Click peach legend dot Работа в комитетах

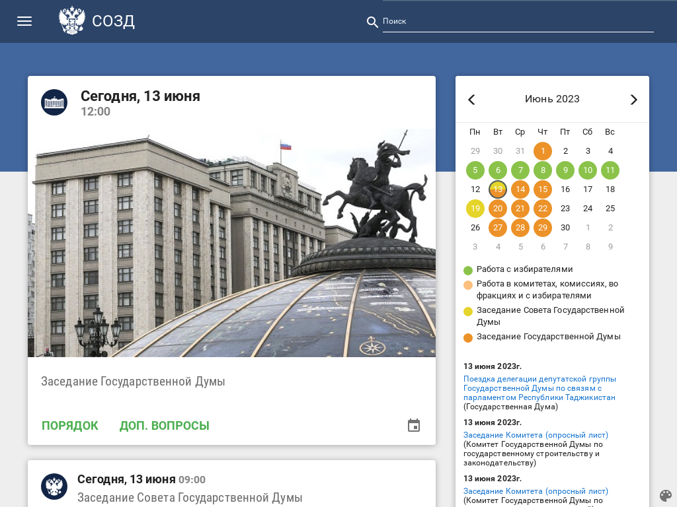[468, 285]
